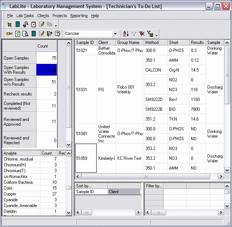Click results grid scroll right arrow
Screen dimensions: 232x227
point(221,177)
